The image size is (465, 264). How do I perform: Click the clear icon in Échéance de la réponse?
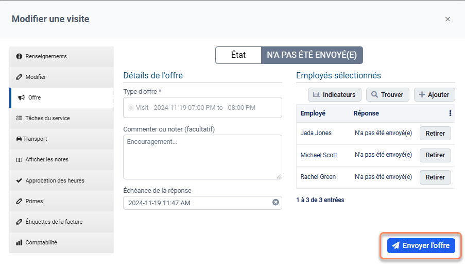coord(275,203)
